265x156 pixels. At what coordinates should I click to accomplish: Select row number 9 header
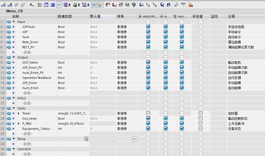(x=3, y=62)
